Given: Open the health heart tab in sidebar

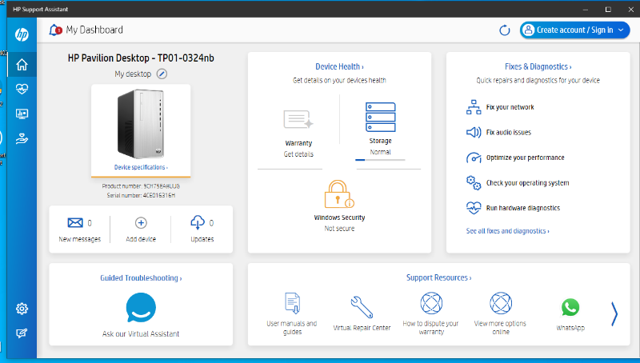Looking at the screenshot, I should click(22, 89).
